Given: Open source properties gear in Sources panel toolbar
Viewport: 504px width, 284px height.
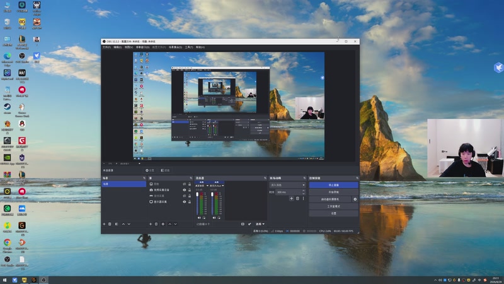Looking at the screenshot, I should 163,224.
